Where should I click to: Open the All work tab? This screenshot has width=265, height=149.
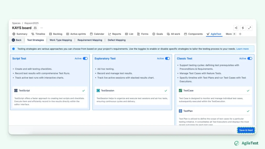tap(174, 34)
